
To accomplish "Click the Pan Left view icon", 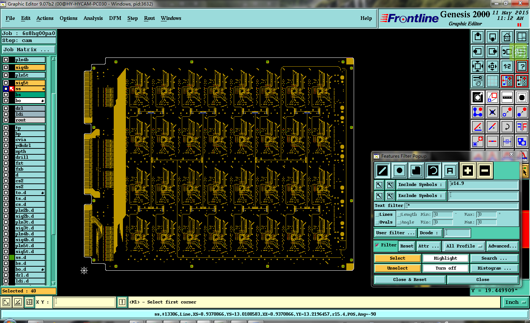I will (478, 52).
